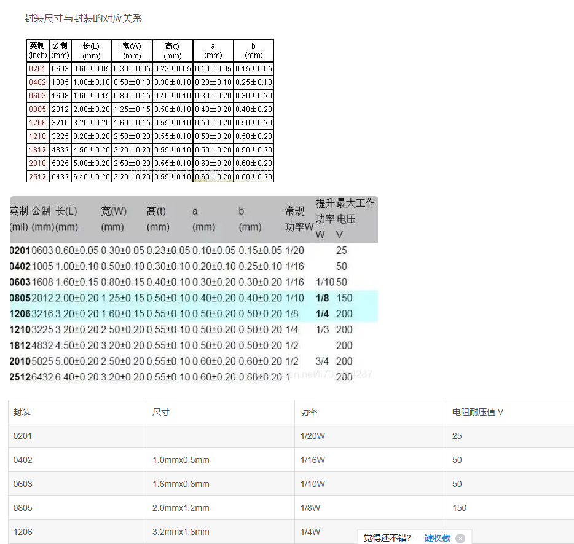Click 提升 最大工作 header in gray band

pos(345,219)
